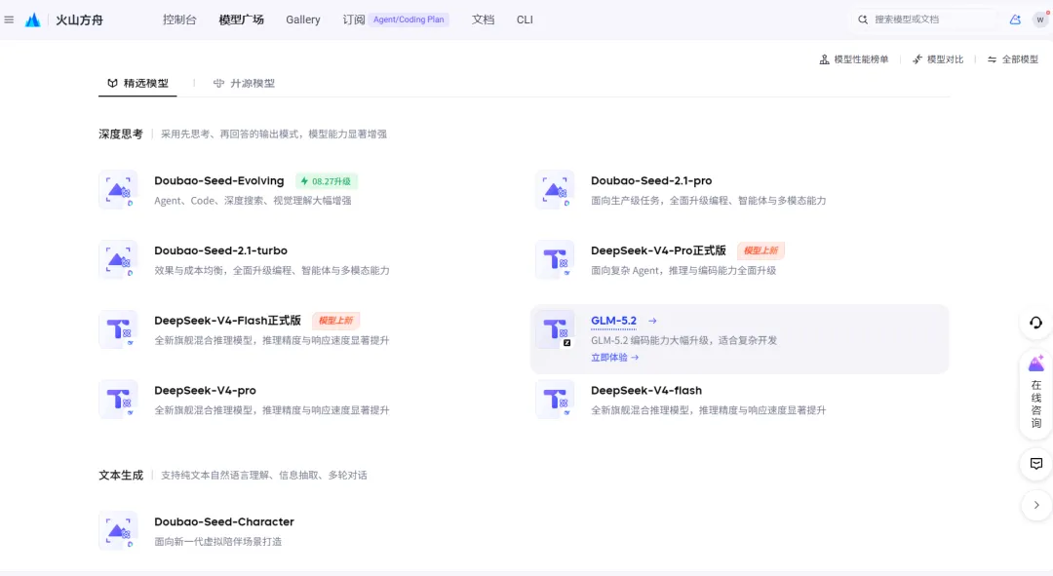Click the 在线咨询 vertical label
Screen dimensions: 1053x576
[x=1036, y=404]
